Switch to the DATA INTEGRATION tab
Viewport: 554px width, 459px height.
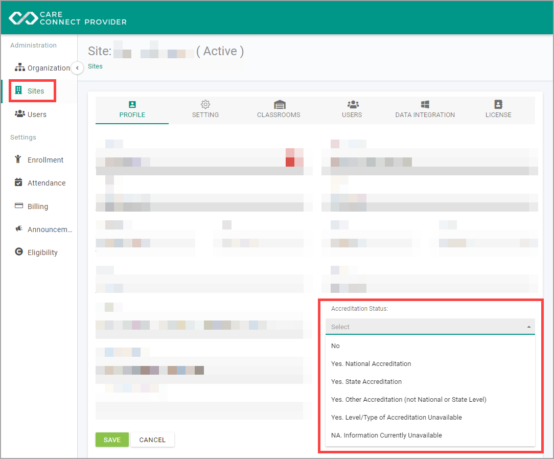click(x=425, y=110)
